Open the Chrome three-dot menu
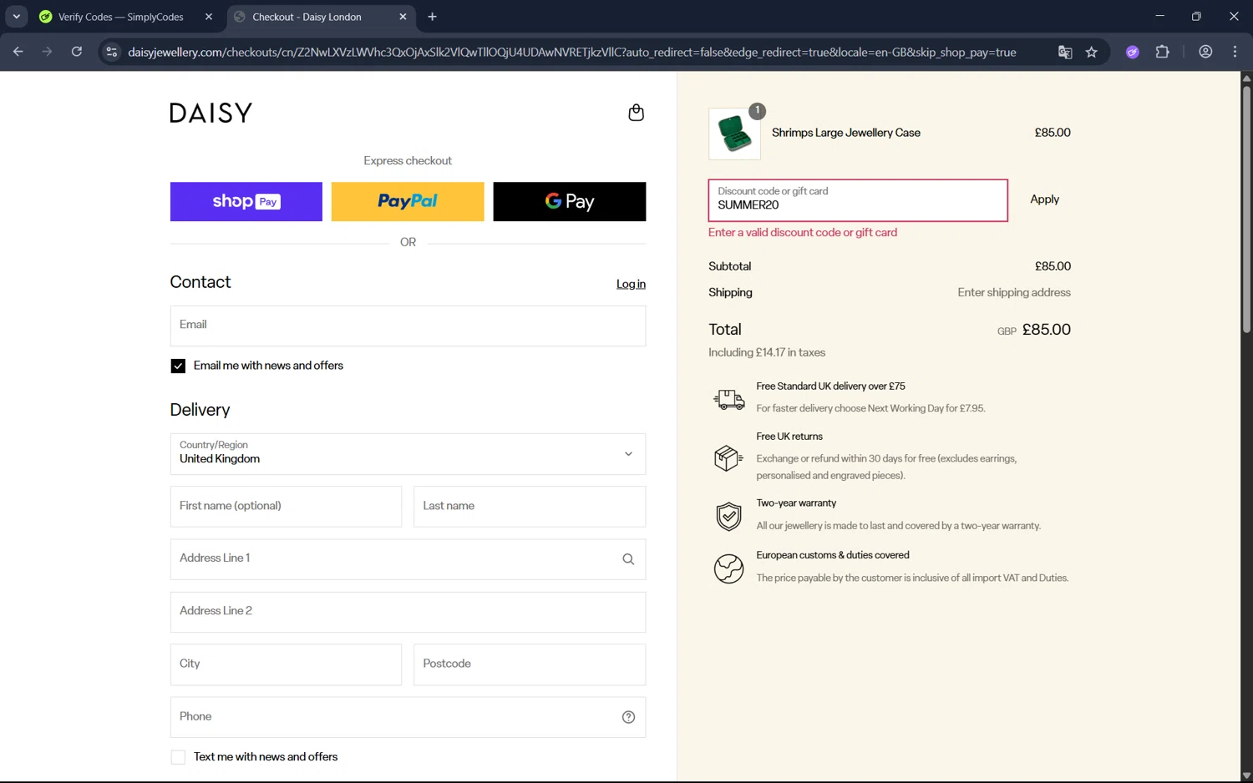1253x783 pixels. 1235,52
